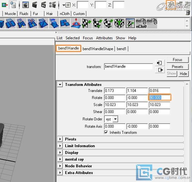This screenshot has height=182, width=192.
Task: Apply spherical mapping checker icon
Action: [x=108, y=23]
